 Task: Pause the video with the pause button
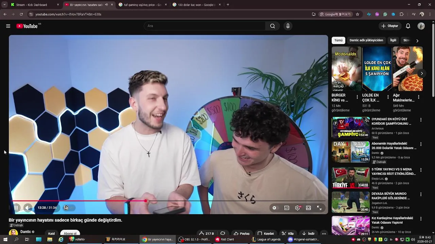pyautogui.click(x=16, y=208)
